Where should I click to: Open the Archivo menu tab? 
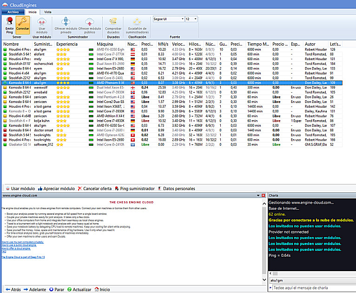[13, 12]
